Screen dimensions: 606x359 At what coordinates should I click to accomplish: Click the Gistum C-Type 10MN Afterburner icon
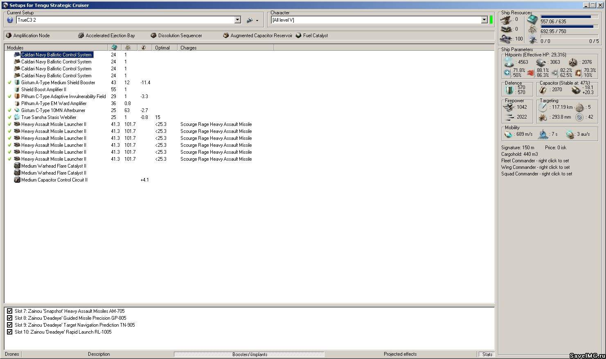[17, 110]
